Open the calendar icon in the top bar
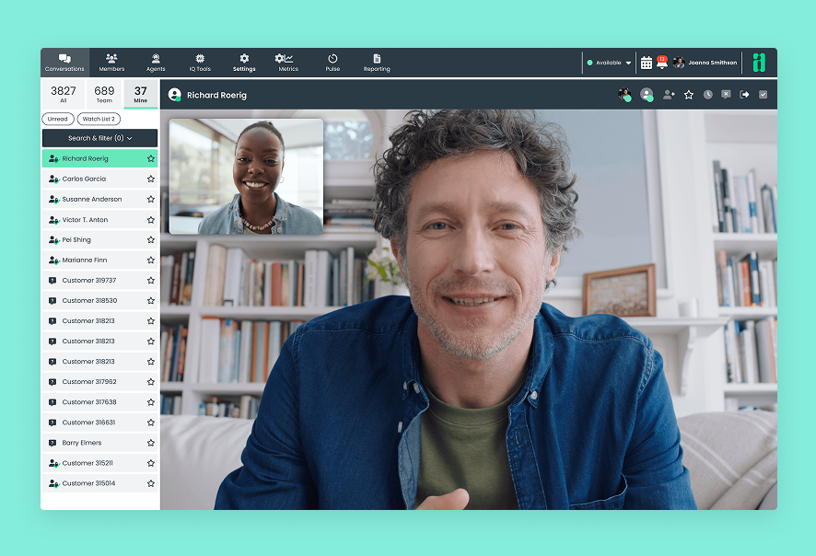 [646, 63]
